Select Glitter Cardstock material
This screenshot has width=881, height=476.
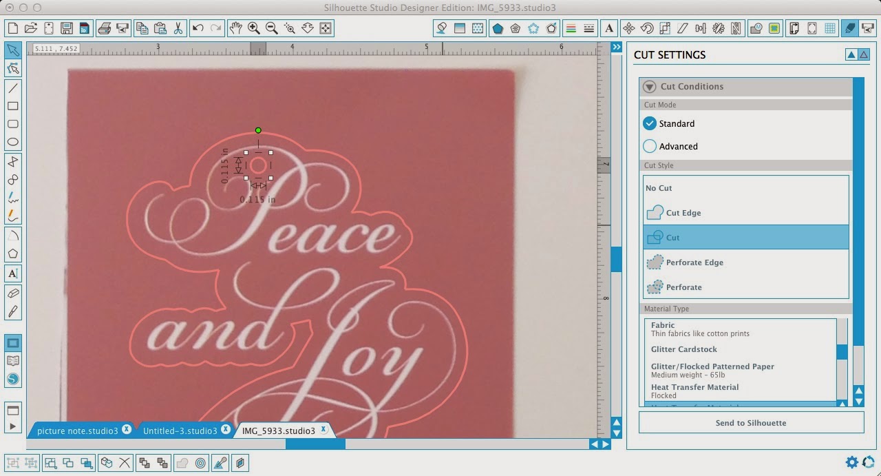(x=741, y=349)
